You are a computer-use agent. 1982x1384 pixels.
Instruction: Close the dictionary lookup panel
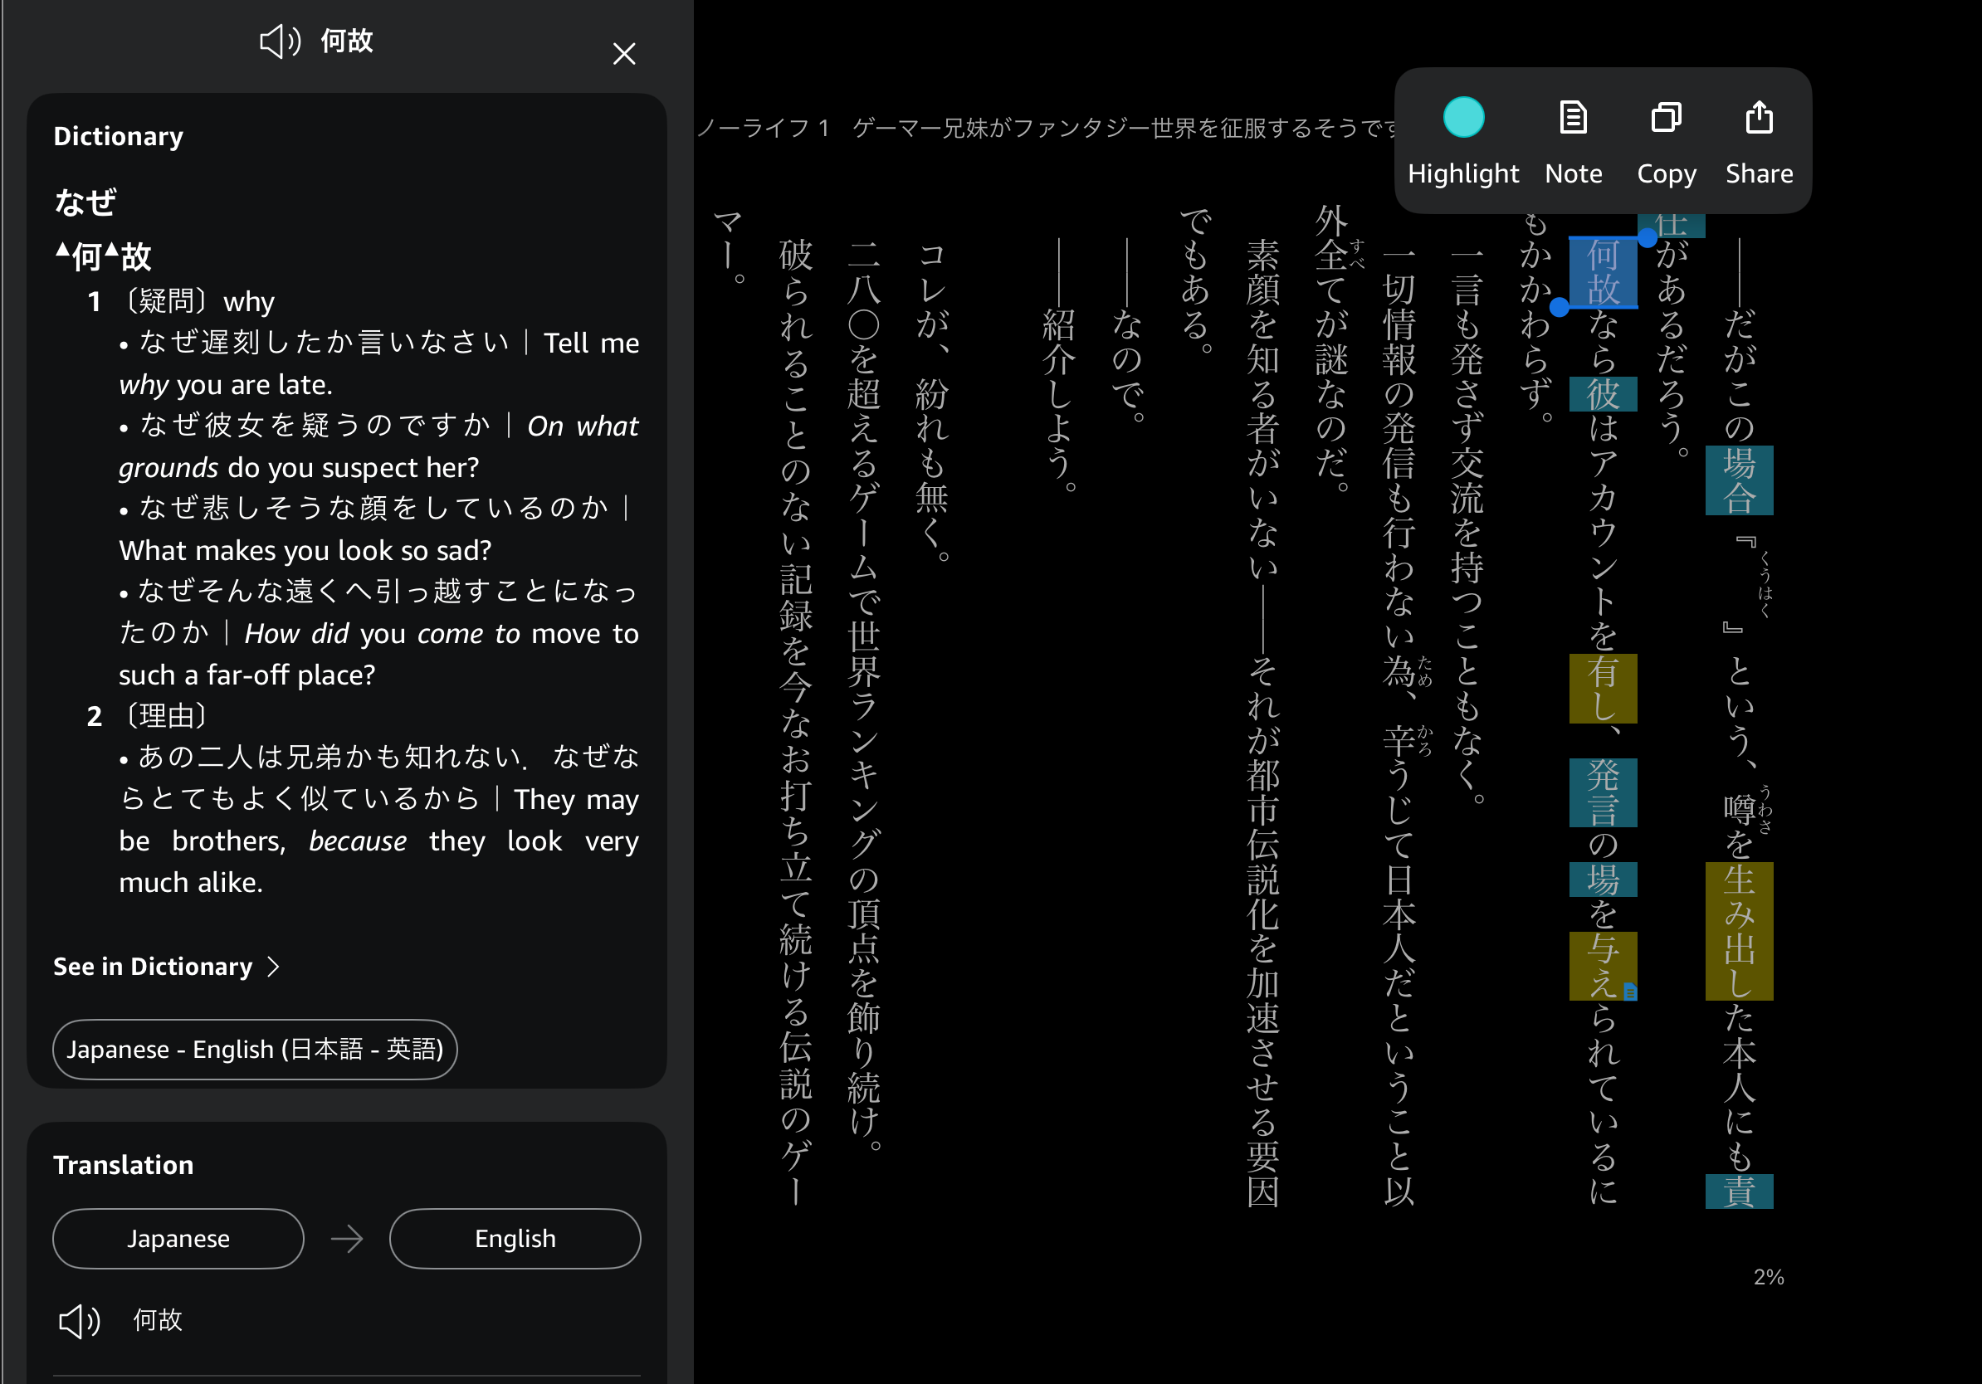(623, 55)
